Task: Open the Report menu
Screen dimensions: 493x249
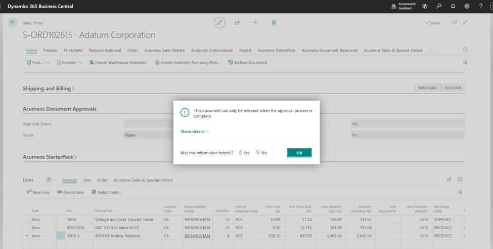Action: click(x=245, y=50)
